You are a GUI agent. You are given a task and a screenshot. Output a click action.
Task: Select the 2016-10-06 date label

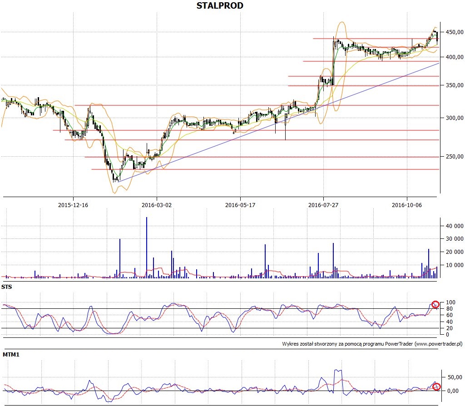pos(406,205)
